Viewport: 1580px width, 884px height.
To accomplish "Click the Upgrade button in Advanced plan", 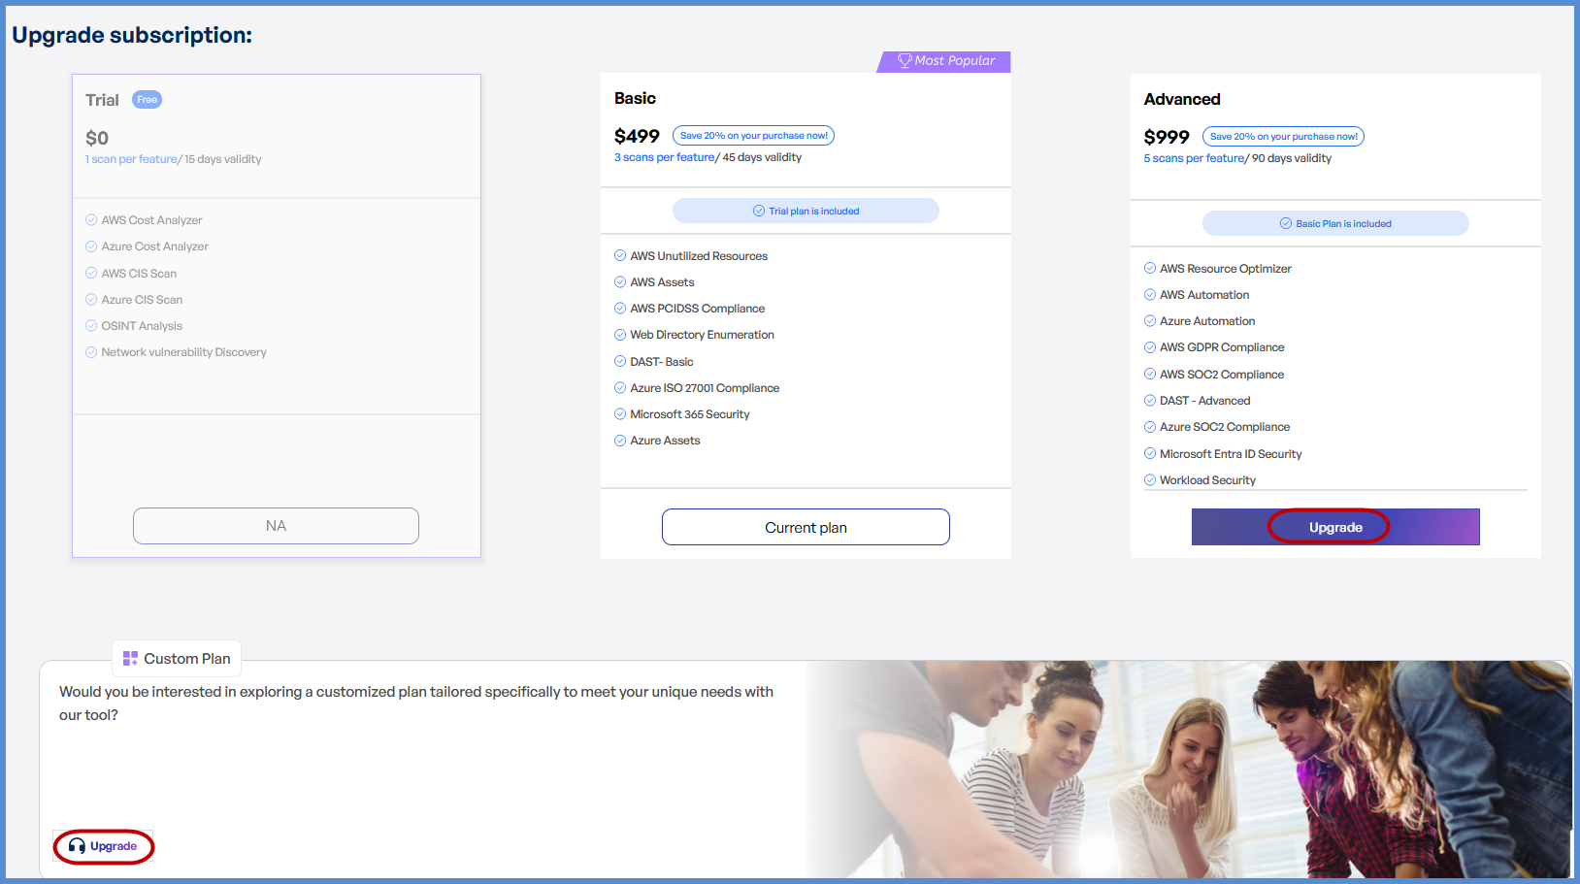I will (1334, 527).
